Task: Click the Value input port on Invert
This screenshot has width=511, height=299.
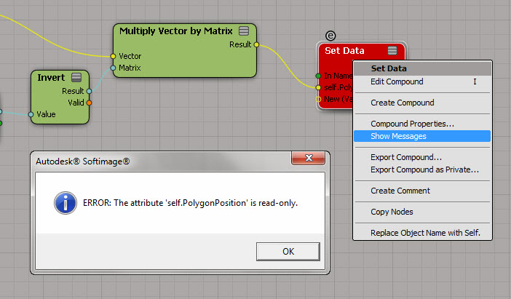Action: pyautogui.click(x=31, y=114)
